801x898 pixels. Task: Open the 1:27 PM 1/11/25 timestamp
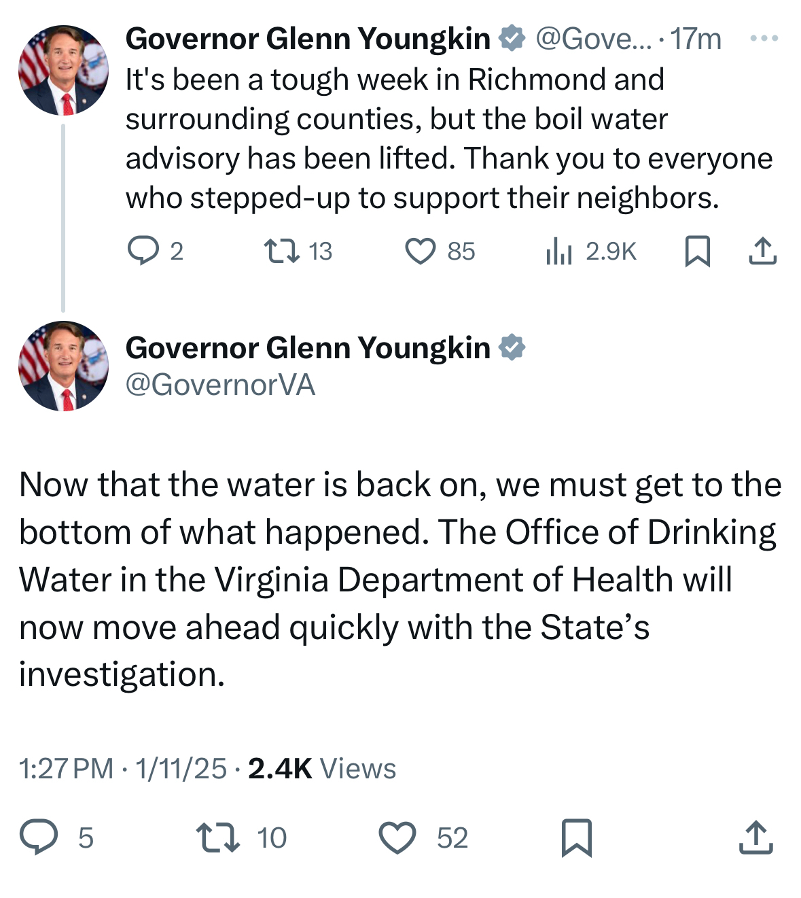[x=123, y=768]
